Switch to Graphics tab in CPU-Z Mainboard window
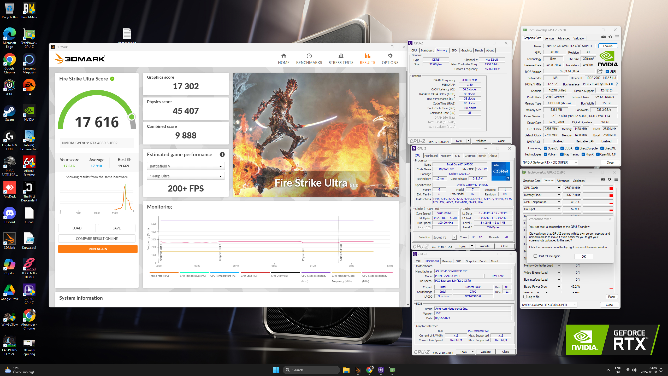 (x=471, y=261)
